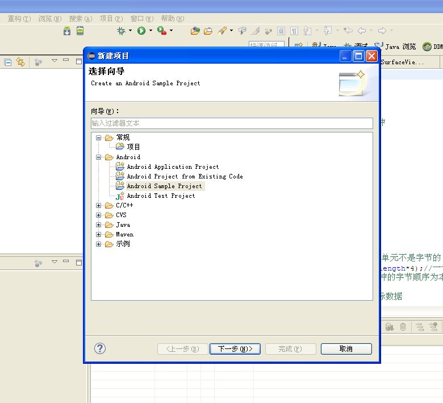Collapse the Android tree folder
The image size is (443, 403).
tap(98, 157)
